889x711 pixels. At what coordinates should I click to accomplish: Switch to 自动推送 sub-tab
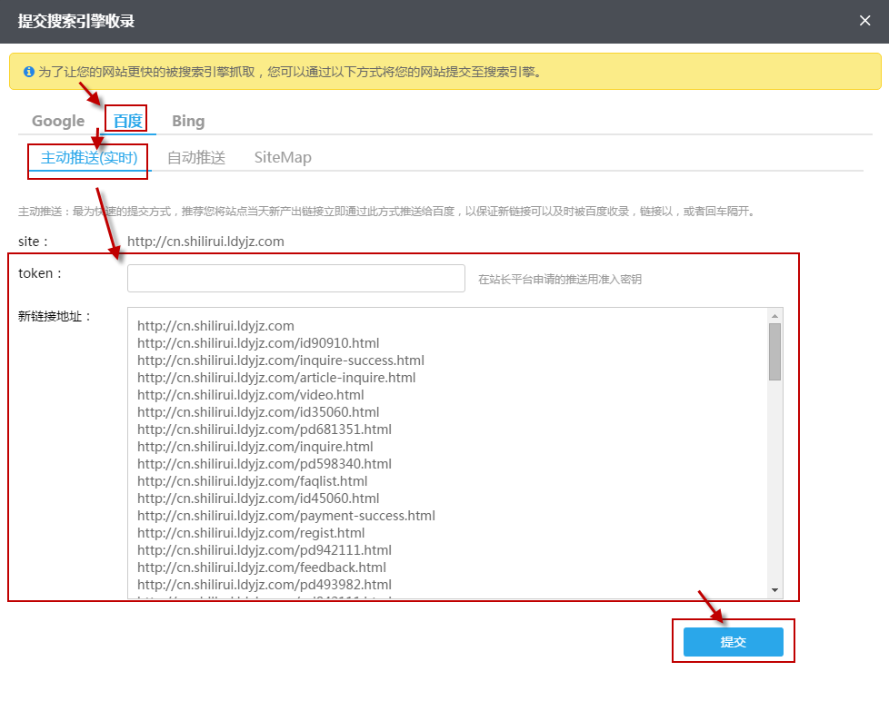tap(196, 157)
